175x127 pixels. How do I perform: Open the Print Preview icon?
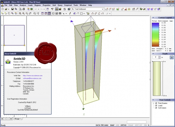(20, 9)
